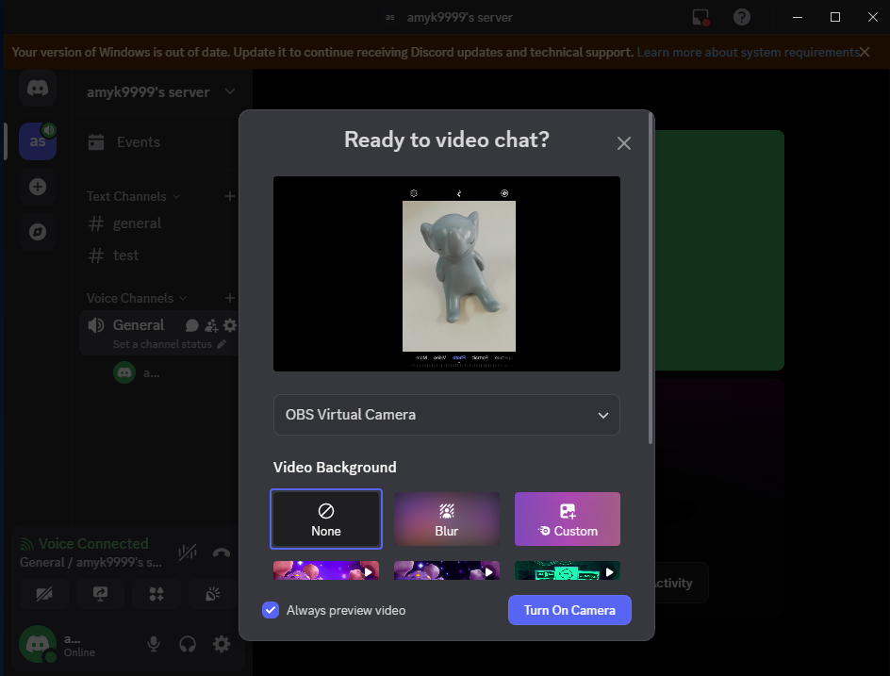Open the soundboard icon
890x676 pixels.
pos(213,594)
